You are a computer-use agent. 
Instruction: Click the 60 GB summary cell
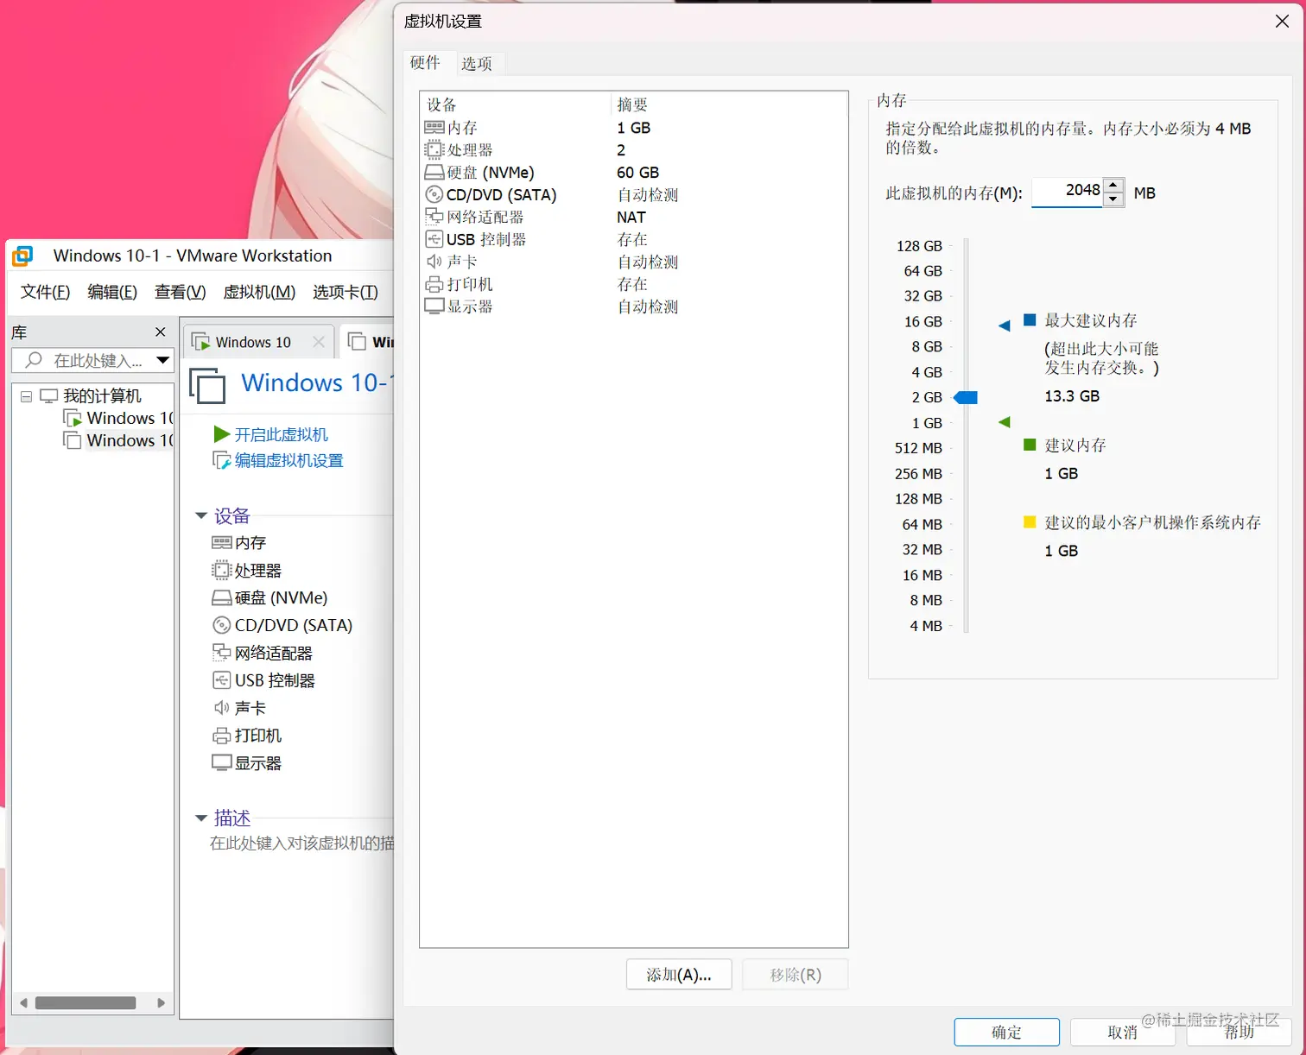[x=638, y=173]
